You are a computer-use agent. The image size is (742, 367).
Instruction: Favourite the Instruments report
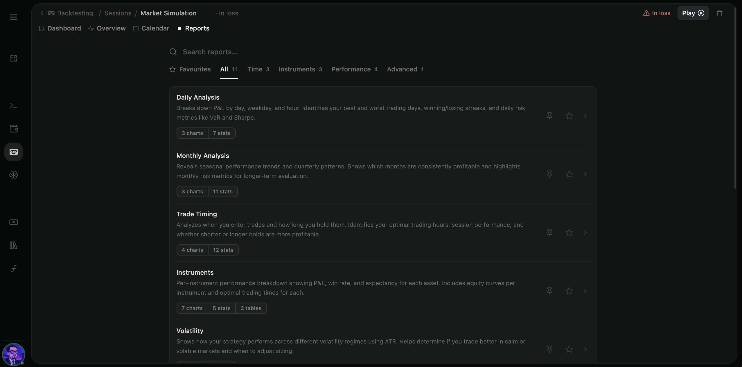coord(569,291)
